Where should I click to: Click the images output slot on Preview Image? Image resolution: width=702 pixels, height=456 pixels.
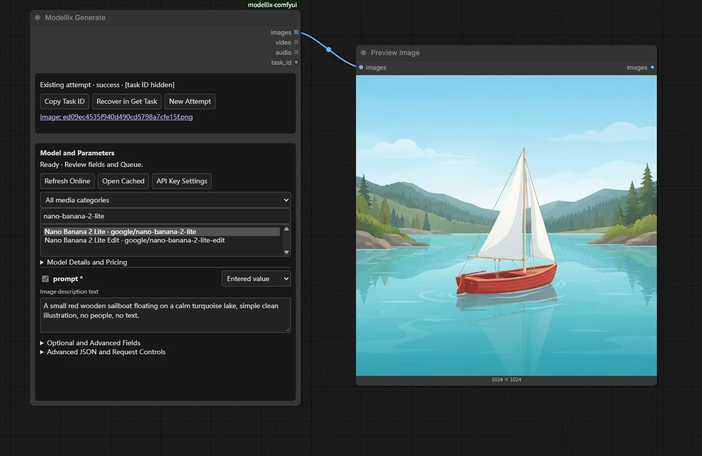click(652, 68)
